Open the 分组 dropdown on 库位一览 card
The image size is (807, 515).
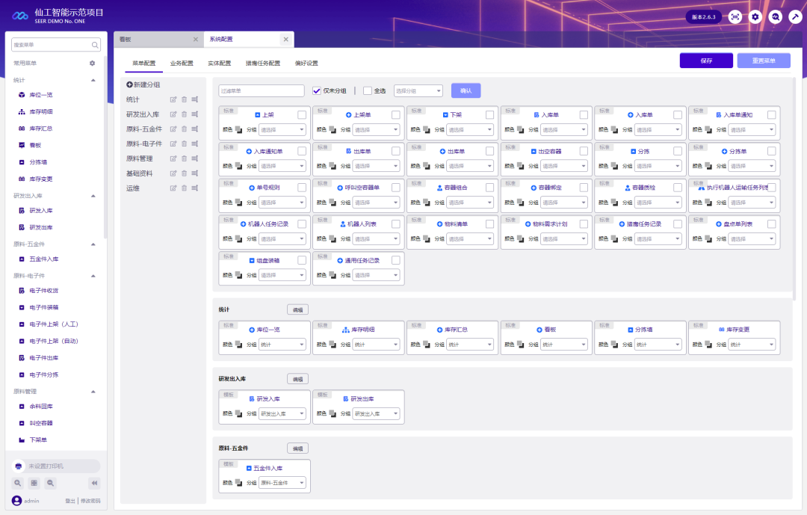(282, 345)
